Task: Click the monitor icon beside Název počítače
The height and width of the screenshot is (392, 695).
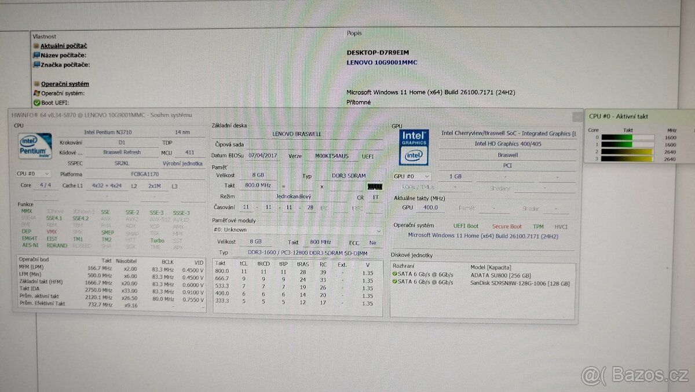Action: [x=36, y=55]
